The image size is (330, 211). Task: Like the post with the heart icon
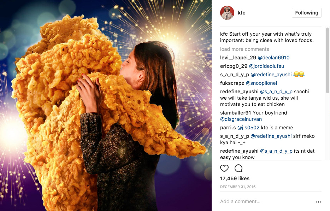tap(224, 168)
